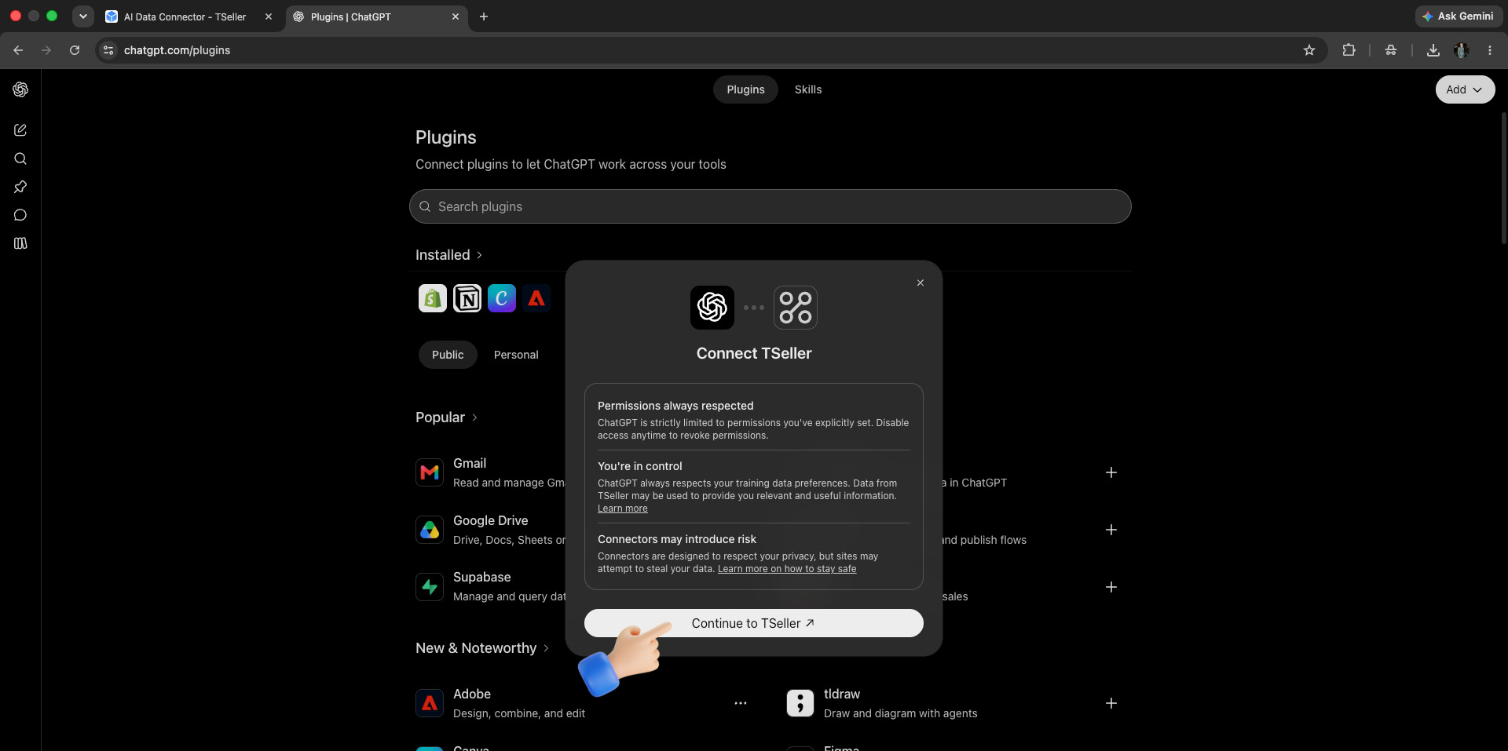Screen dimensions: 1508x751
Task: Close the Connect TSeller dialog
Action: click(921, 283)
